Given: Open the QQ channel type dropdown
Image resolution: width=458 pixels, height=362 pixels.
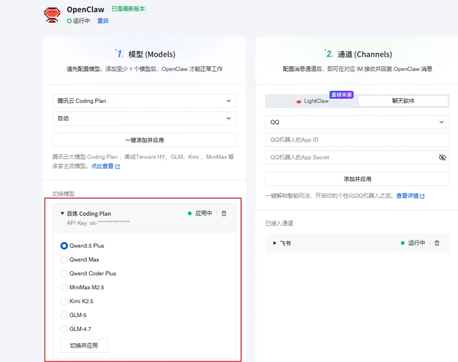Looking at the screenshot, I should [x=357, y=122].
